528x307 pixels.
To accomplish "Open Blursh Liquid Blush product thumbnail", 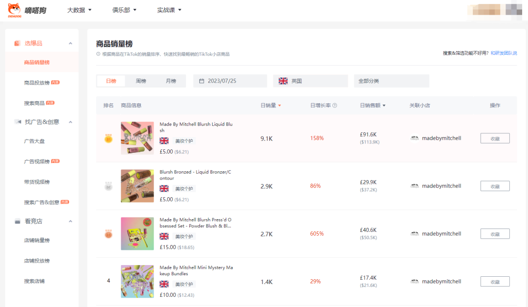I will 137,138.
